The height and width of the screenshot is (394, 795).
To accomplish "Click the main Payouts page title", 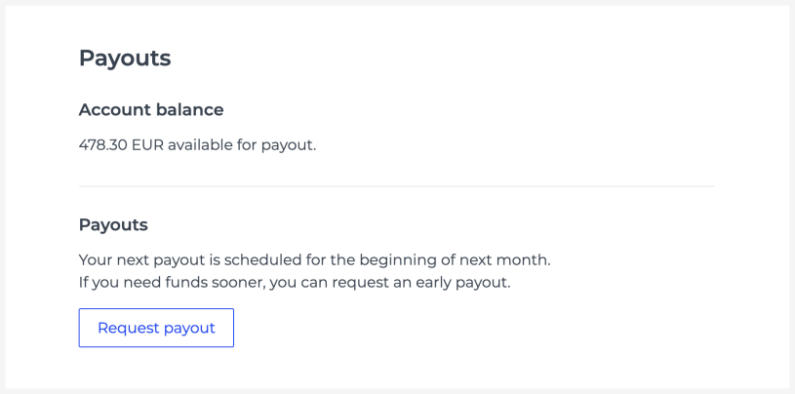I will tap(125, 58).
